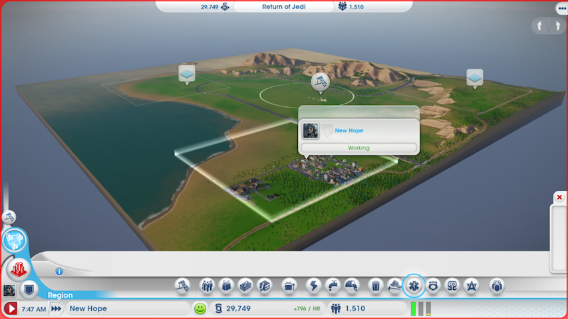Open the students books data layer
The image size is (568, 319).
click(265, 286)
